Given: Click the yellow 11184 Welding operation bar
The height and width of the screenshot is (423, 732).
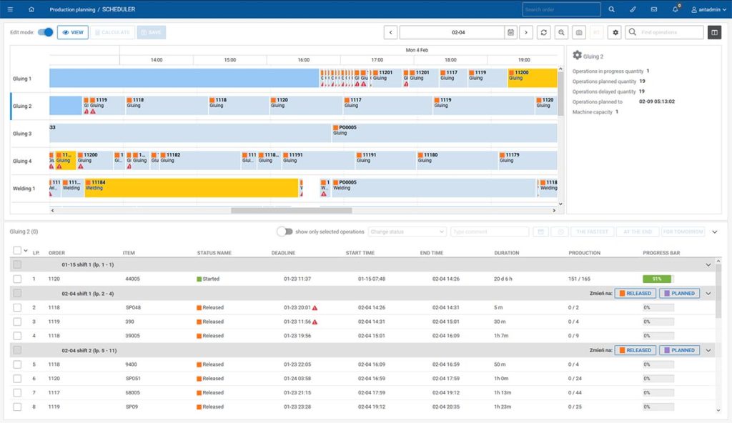Looking at the screenshot, I should click(x=192, y=188).
